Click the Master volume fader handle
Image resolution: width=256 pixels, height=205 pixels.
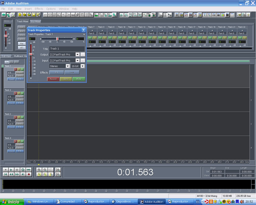point(6,36)
